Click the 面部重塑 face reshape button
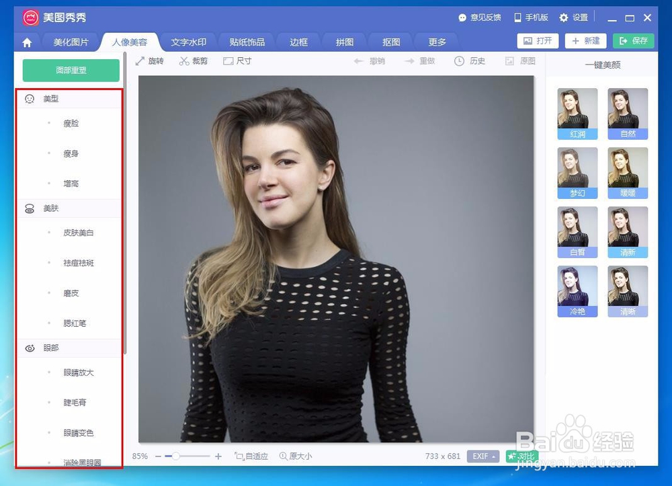 coord(71,71)
